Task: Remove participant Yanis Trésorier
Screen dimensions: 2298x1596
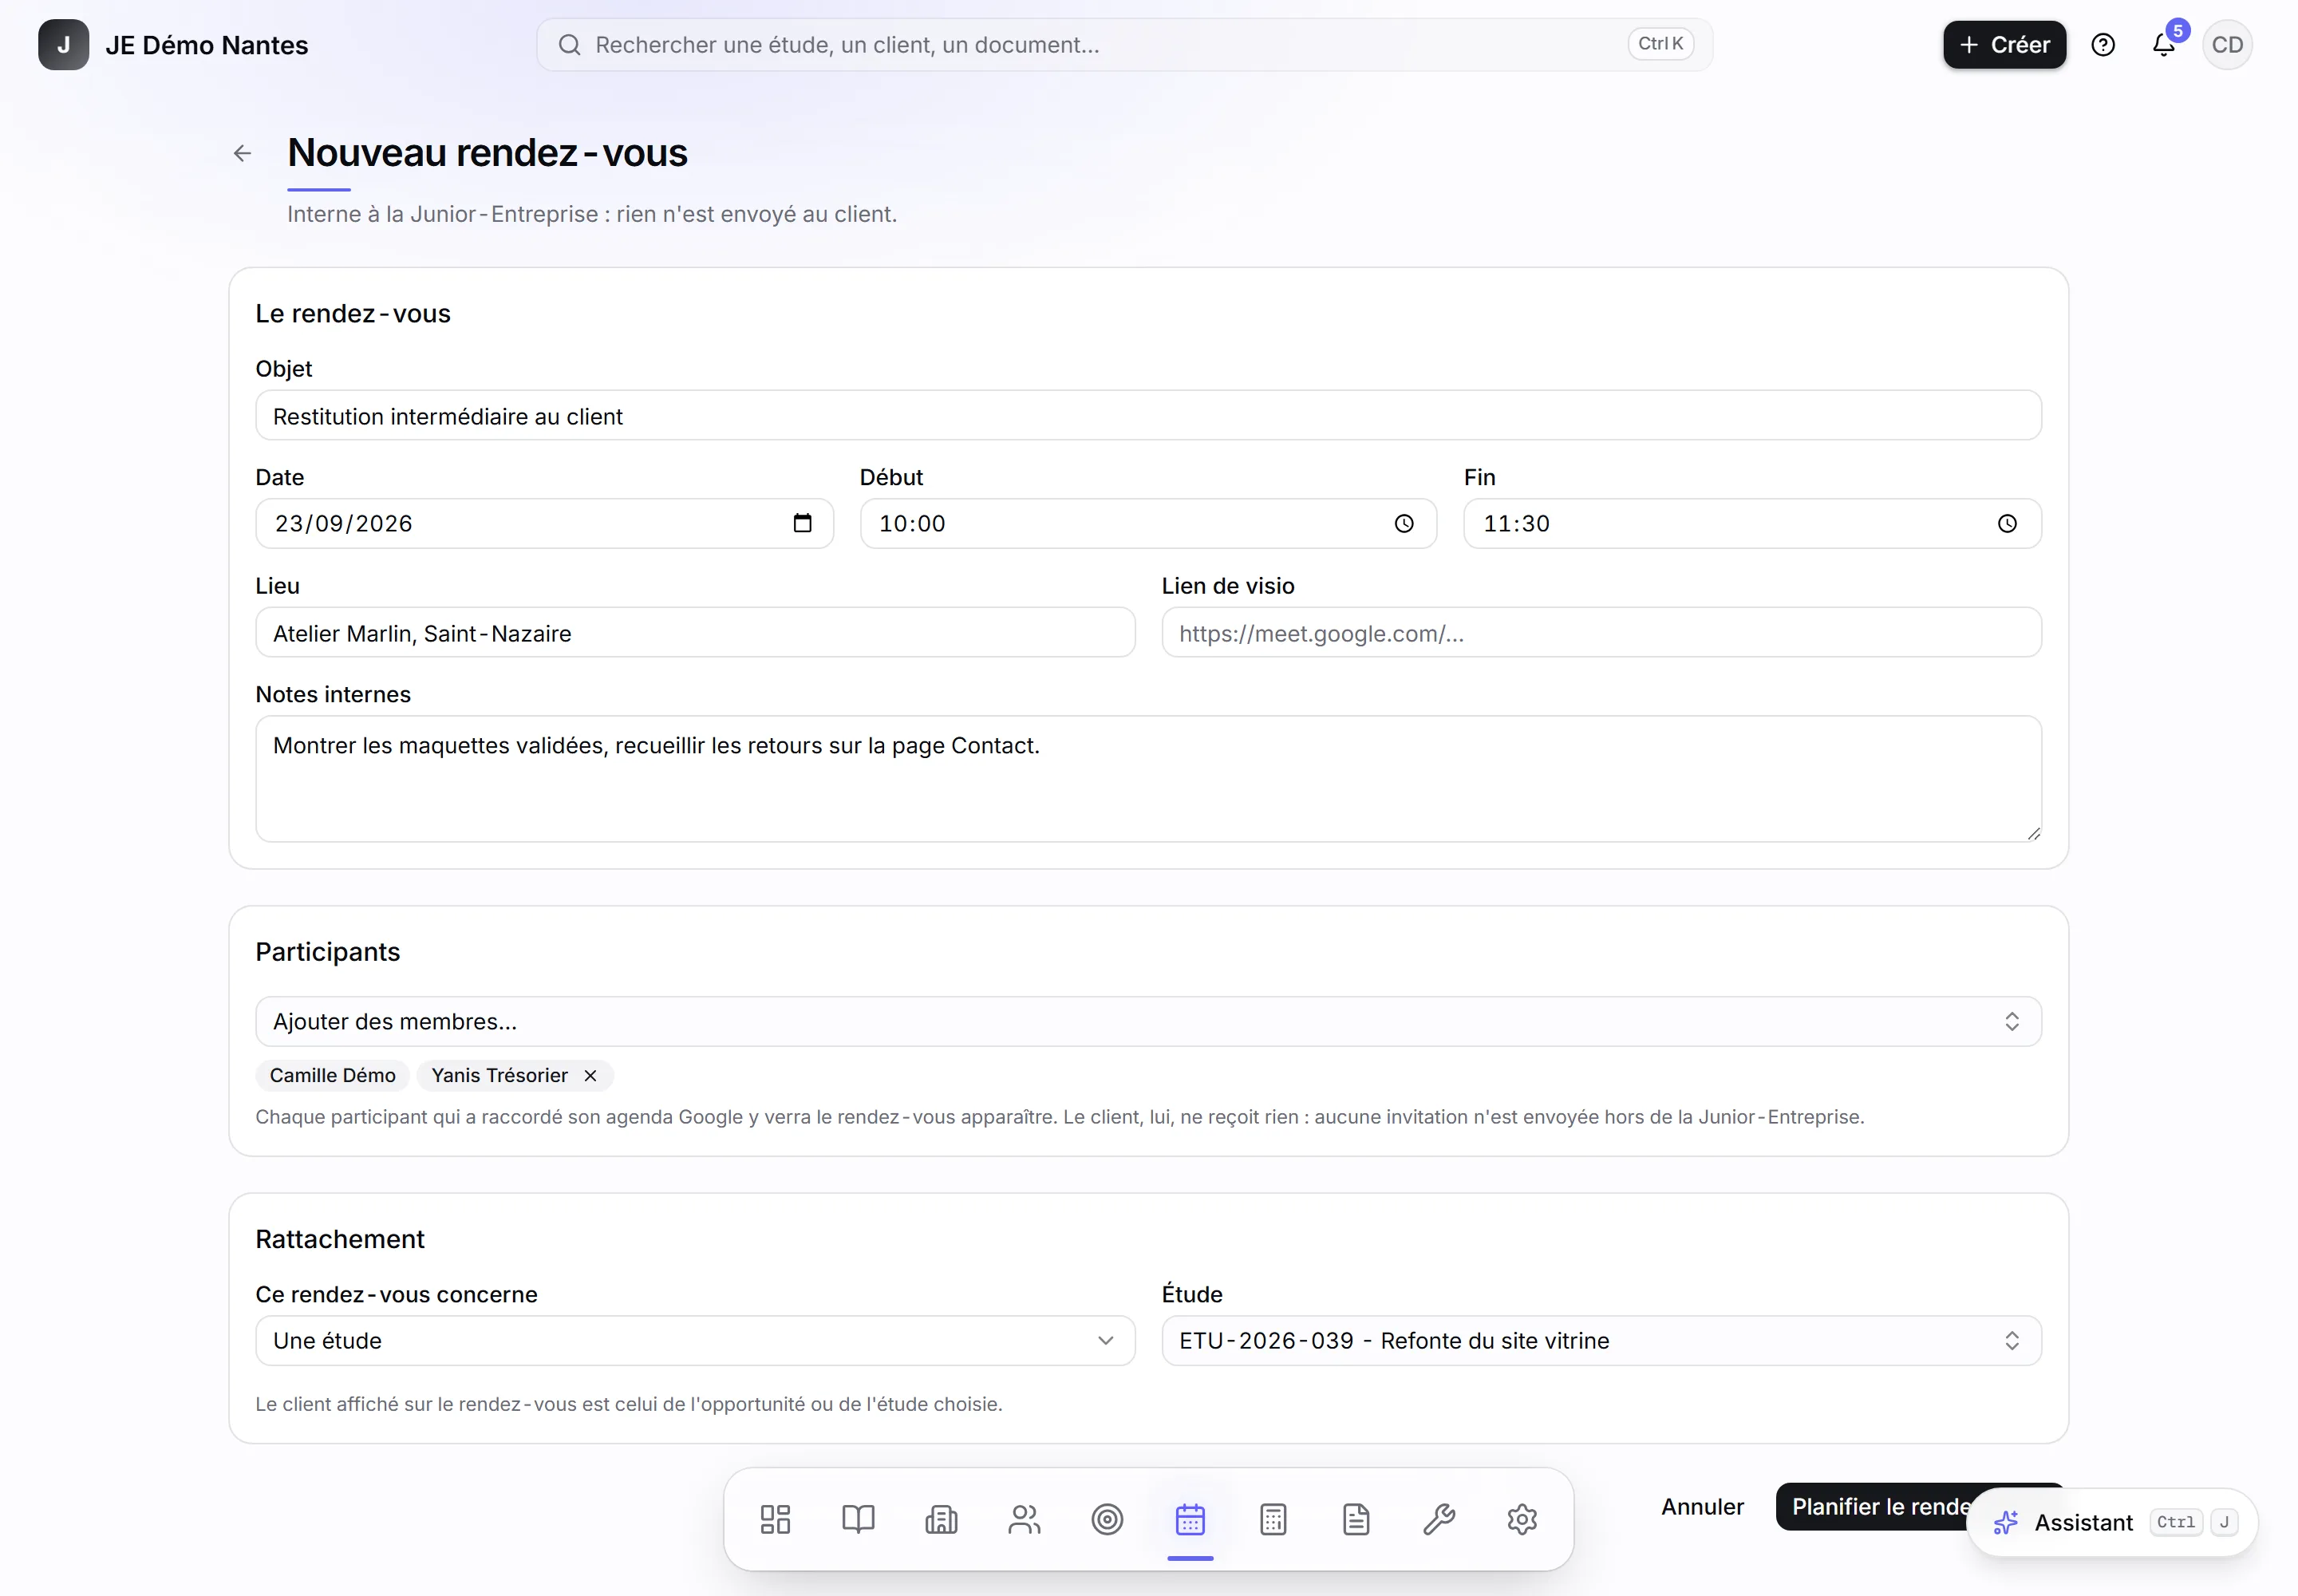Action: (590, 1076)
